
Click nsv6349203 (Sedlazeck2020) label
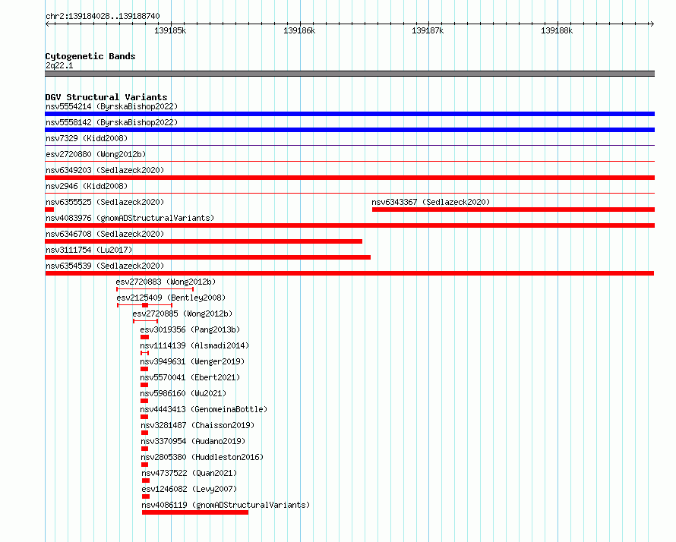105,170
